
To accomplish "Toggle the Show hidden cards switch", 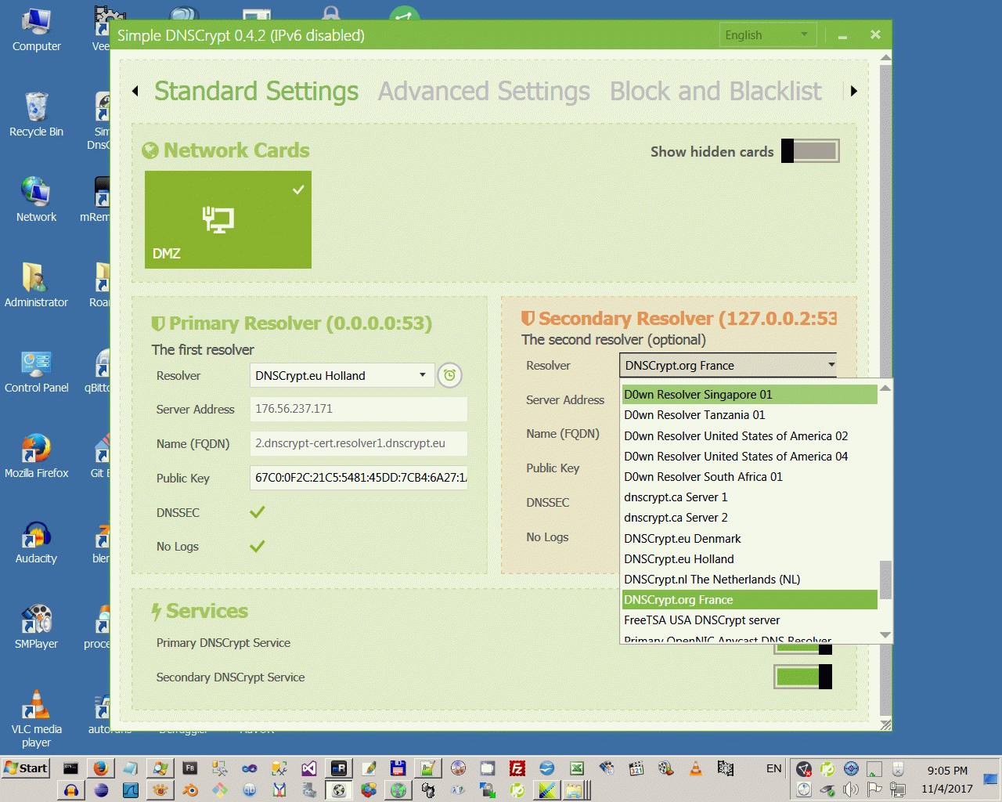I will tap(810, 151).
